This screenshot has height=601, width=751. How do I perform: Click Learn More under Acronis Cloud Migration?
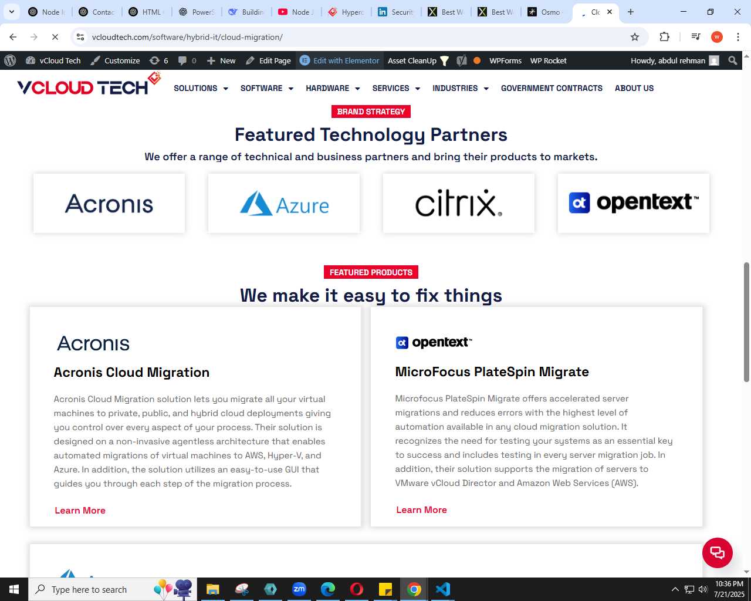[x=80, y=510]
